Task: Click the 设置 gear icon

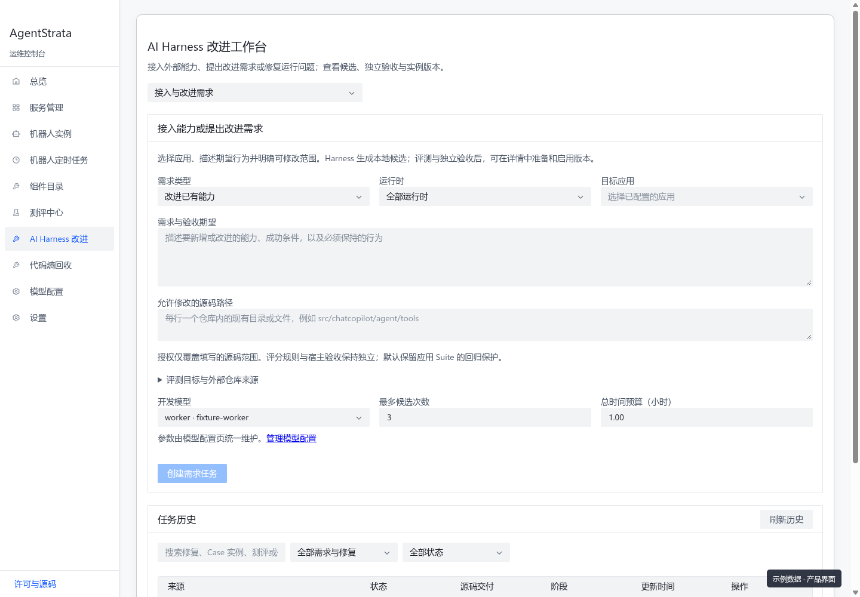Action: [16, 318]
